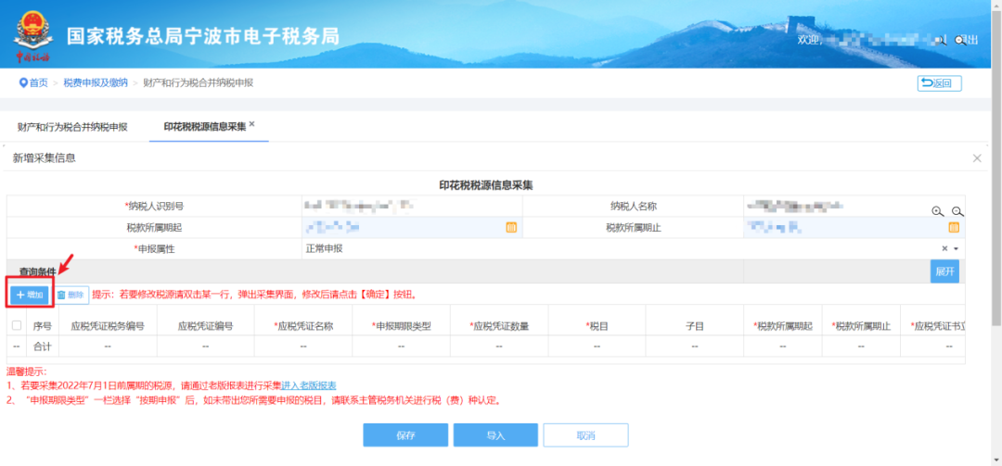
Task: Click the zoom-in magnifier by 纳税人名称
Action: [x=938, y=211]
